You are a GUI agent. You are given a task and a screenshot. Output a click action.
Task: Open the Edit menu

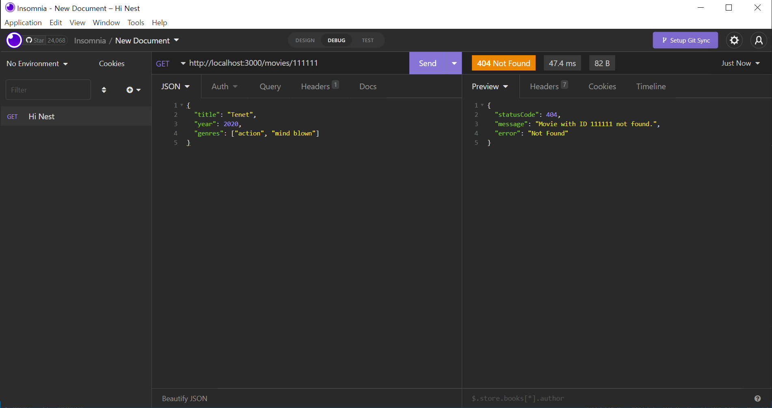tap(56, 22)
